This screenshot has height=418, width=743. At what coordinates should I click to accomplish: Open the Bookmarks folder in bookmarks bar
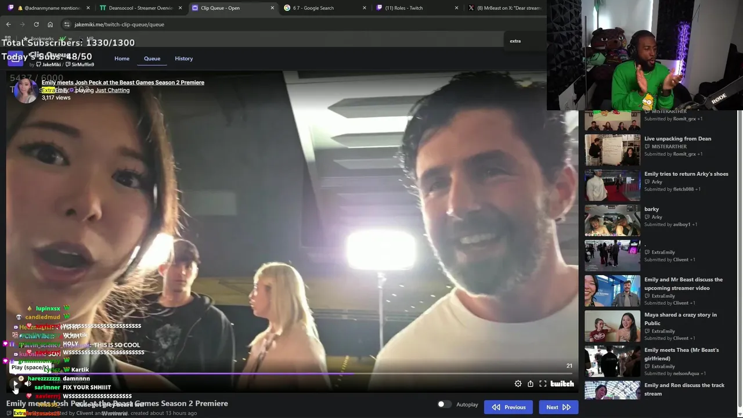(x=38, y=39)
